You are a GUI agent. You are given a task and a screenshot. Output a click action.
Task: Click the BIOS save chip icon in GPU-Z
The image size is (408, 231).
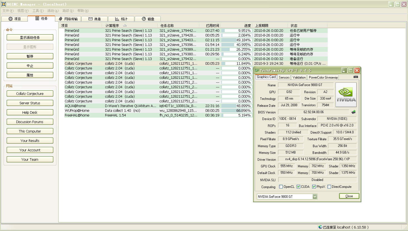(x=354, y=112)
